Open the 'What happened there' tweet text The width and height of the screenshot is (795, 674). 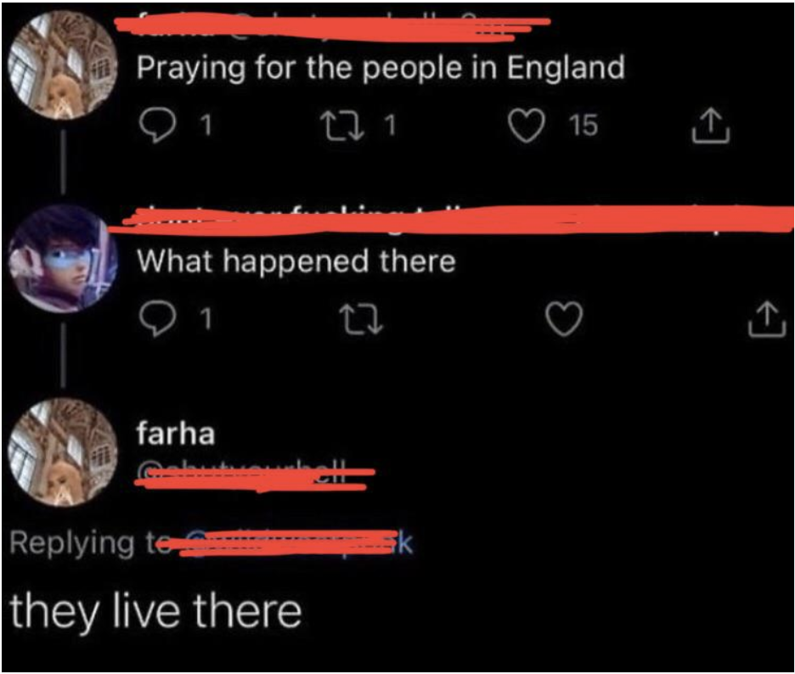click(296, 261)
